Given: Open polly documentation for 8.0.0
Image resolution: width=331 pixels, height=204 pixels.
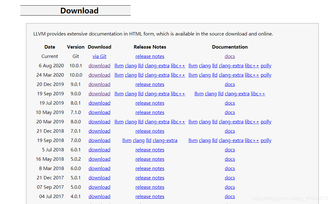Looking at the screenshot, I should [x=266, y=121].
